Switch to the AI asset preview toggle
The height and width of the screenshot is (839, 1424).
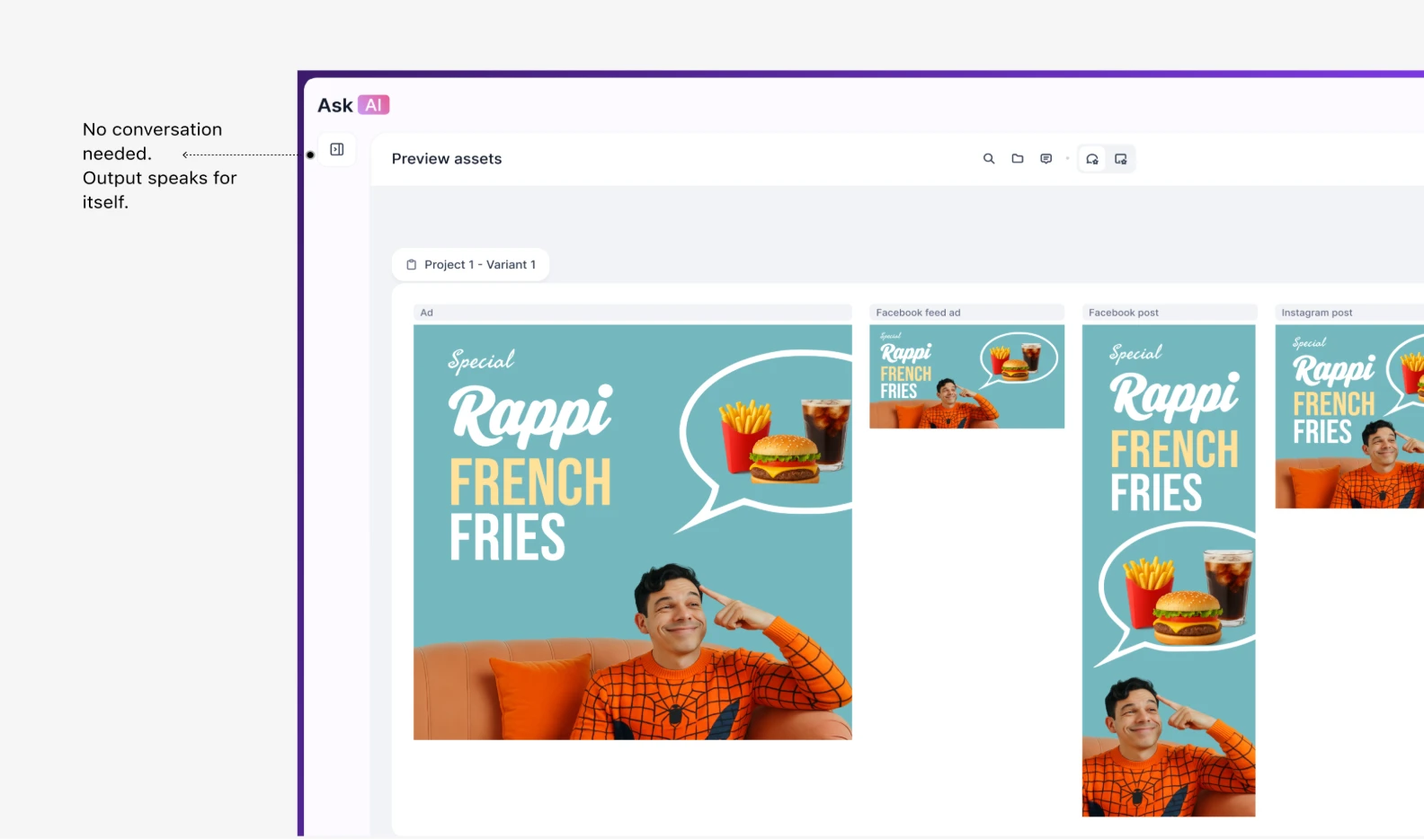click(1121, 159)
